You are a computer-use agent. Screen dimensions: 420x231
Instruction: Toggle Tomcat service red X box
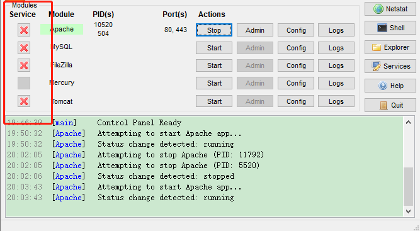click(x=24, y=101)
